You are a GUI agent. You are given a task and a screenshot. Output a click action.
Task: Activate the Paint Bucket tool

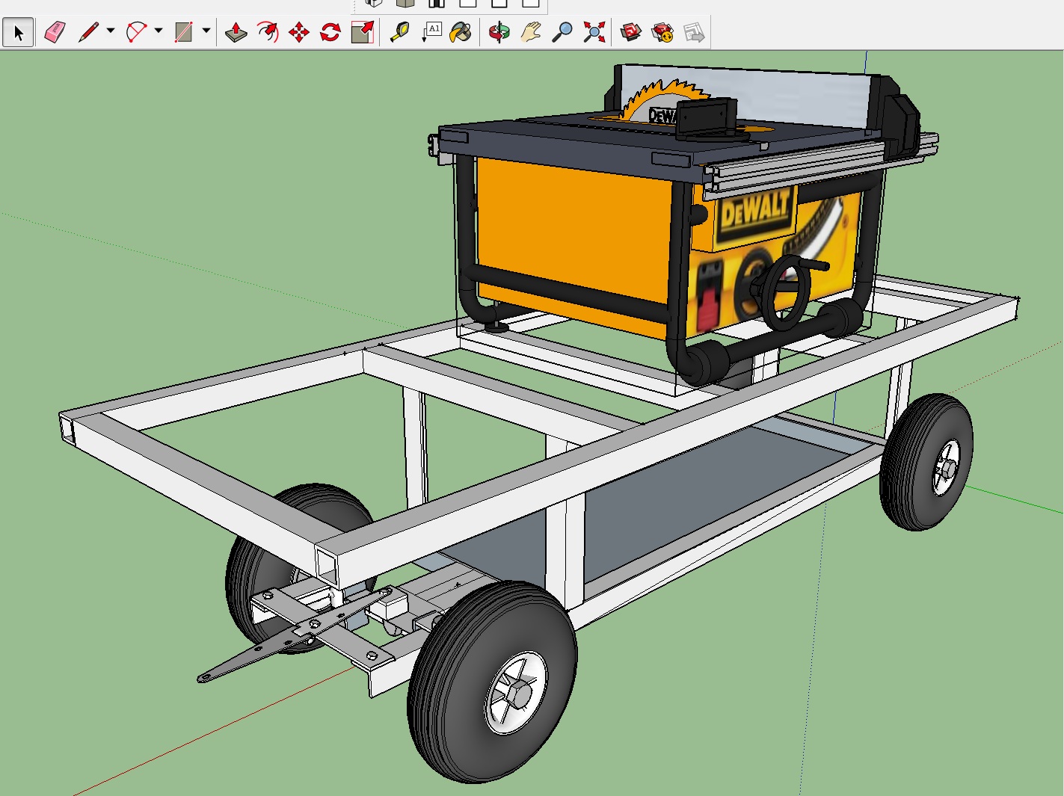point(461,32)
